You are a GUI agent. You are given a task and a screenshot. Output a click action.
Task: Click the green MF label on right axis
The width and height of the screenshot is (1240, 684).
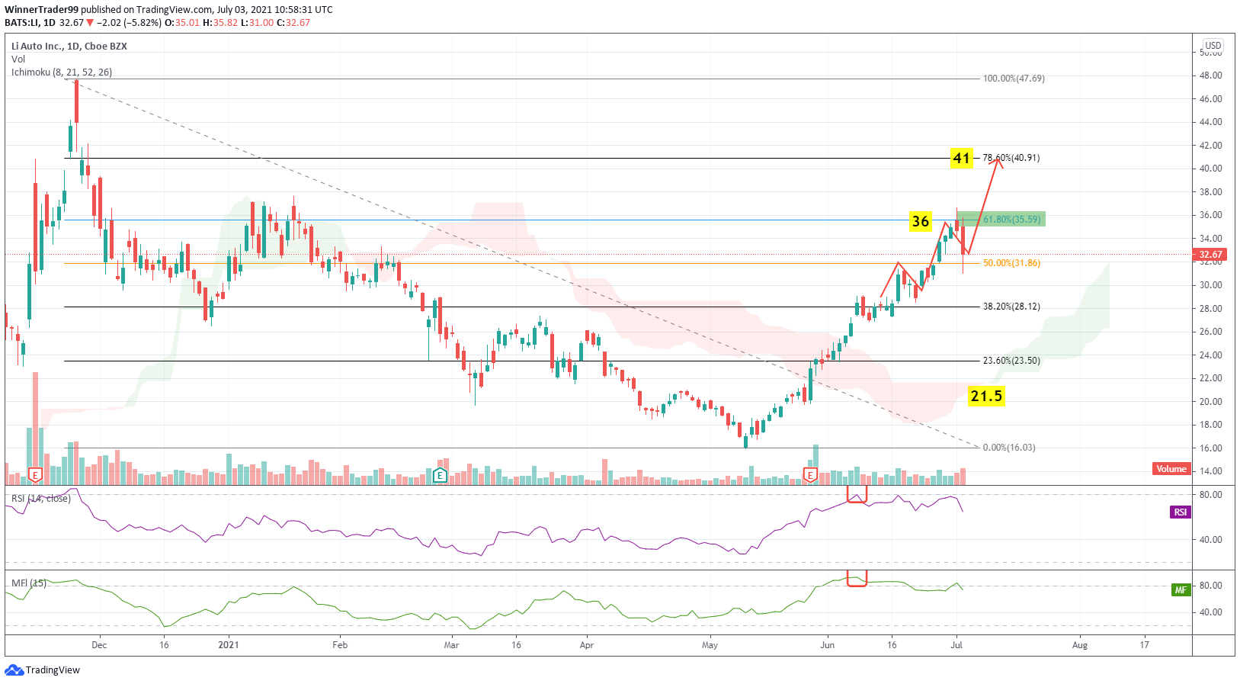click(x=1181, y=589)
